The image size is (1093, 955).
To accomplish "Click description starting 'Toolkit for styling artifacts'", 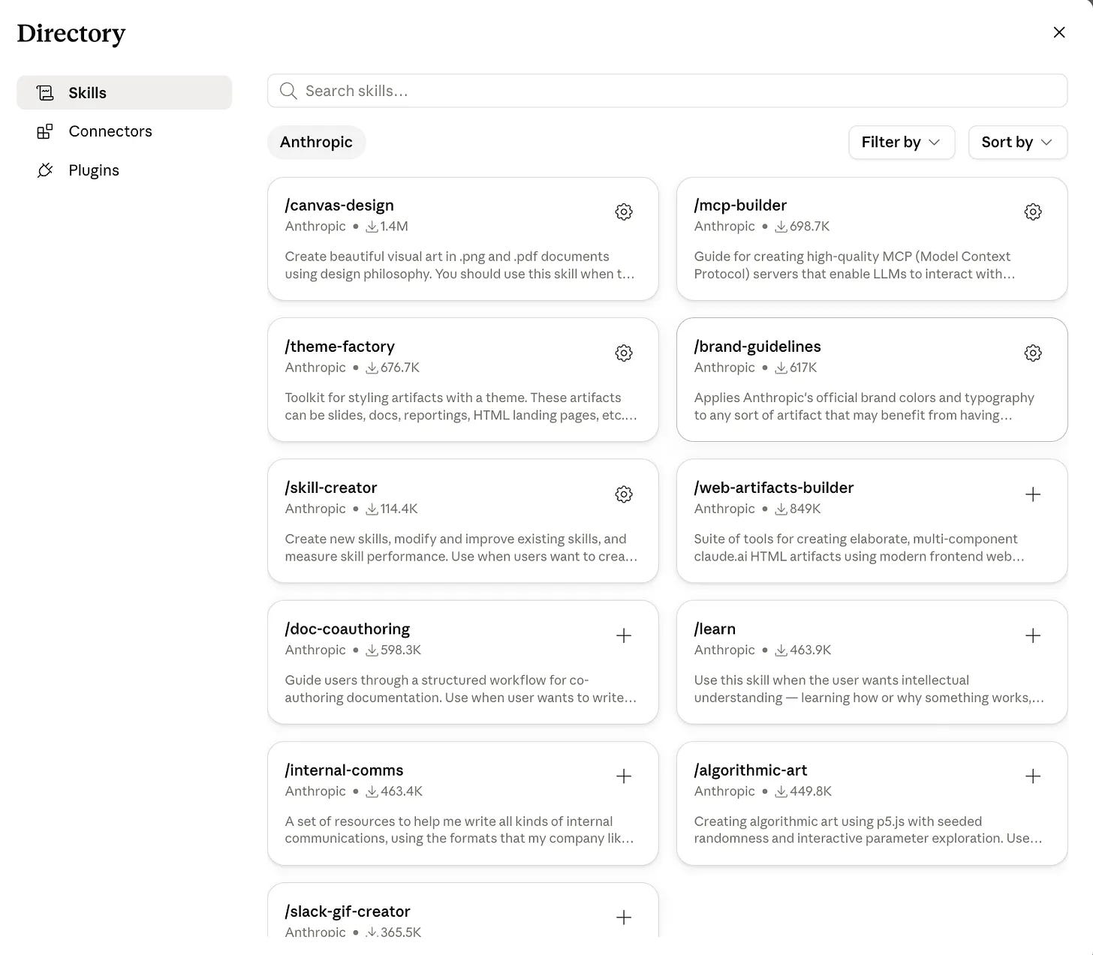I will 461,406.
